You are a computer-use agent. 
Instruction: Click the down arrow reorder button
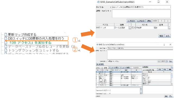(168, 21)
